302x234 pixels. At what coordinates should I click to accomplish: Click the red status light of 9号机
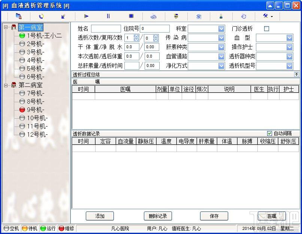pyautogui.click(x=22, y=110)
